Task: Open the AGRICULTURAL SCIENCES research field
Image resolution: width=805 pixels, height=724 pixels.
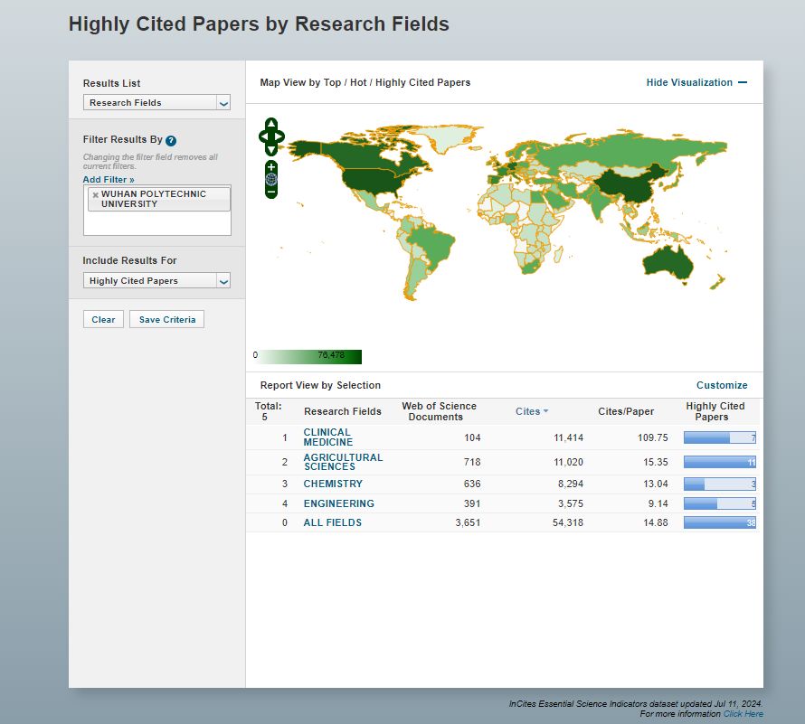Action: [x=343, y=462]
